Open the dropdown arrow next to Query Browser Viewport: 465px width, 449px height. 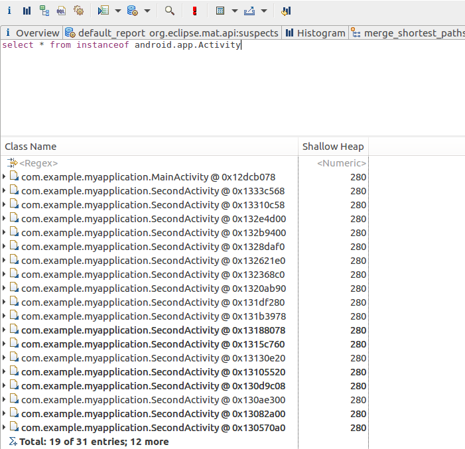[x=147, y=11]
